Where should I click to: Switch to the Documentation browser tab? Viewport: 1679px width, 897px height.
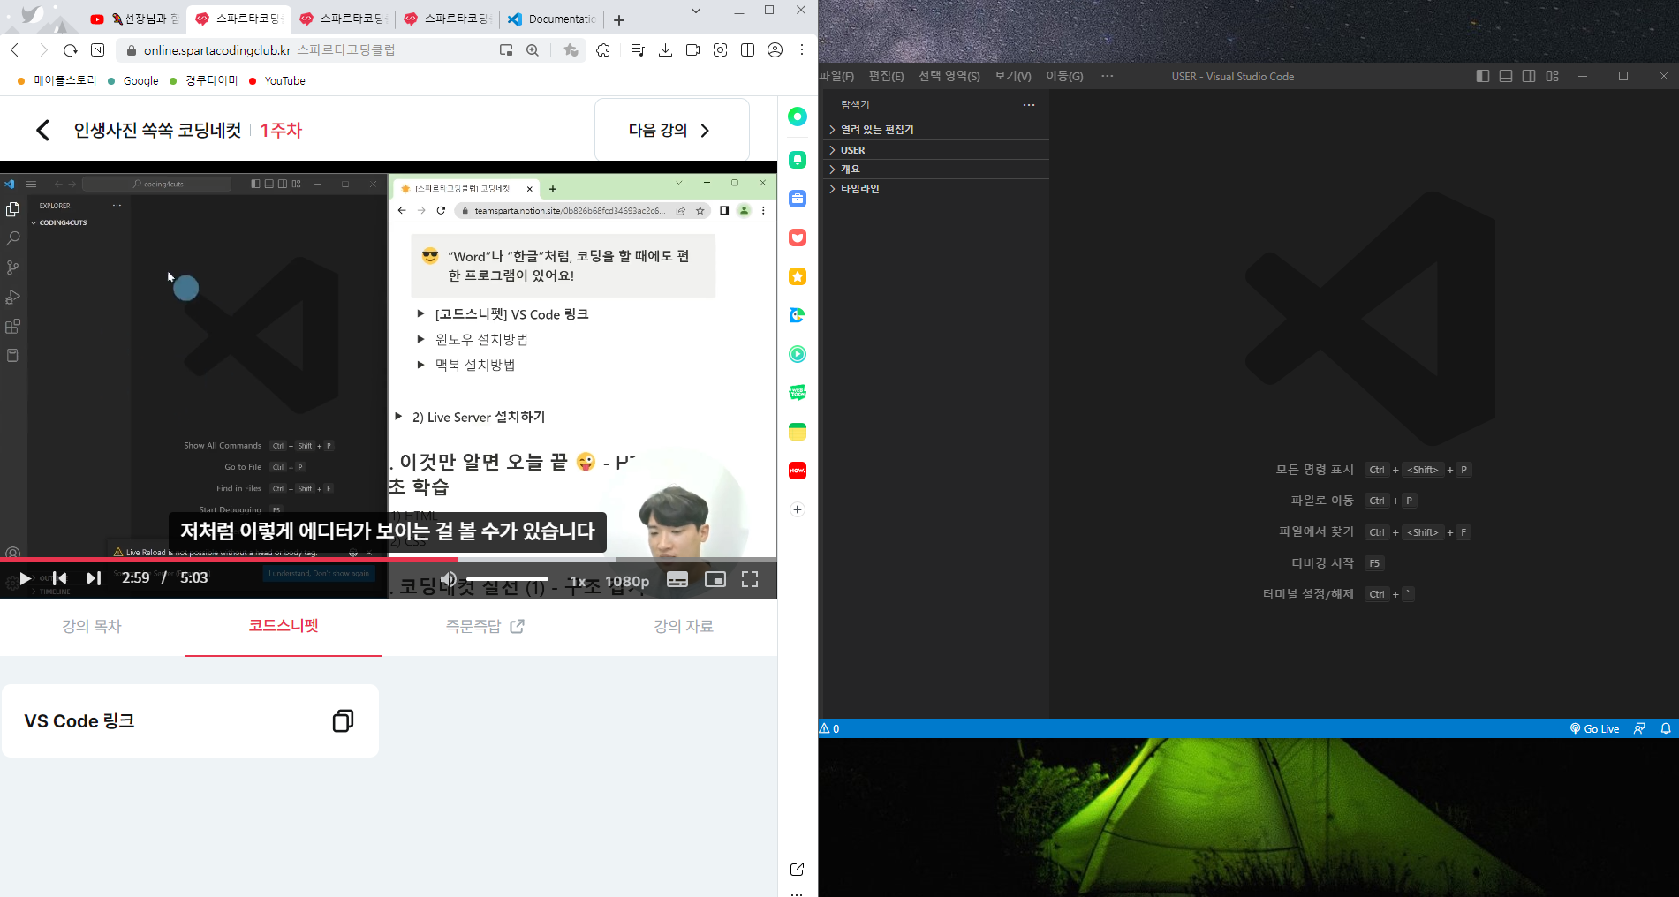tap(552, 19)
